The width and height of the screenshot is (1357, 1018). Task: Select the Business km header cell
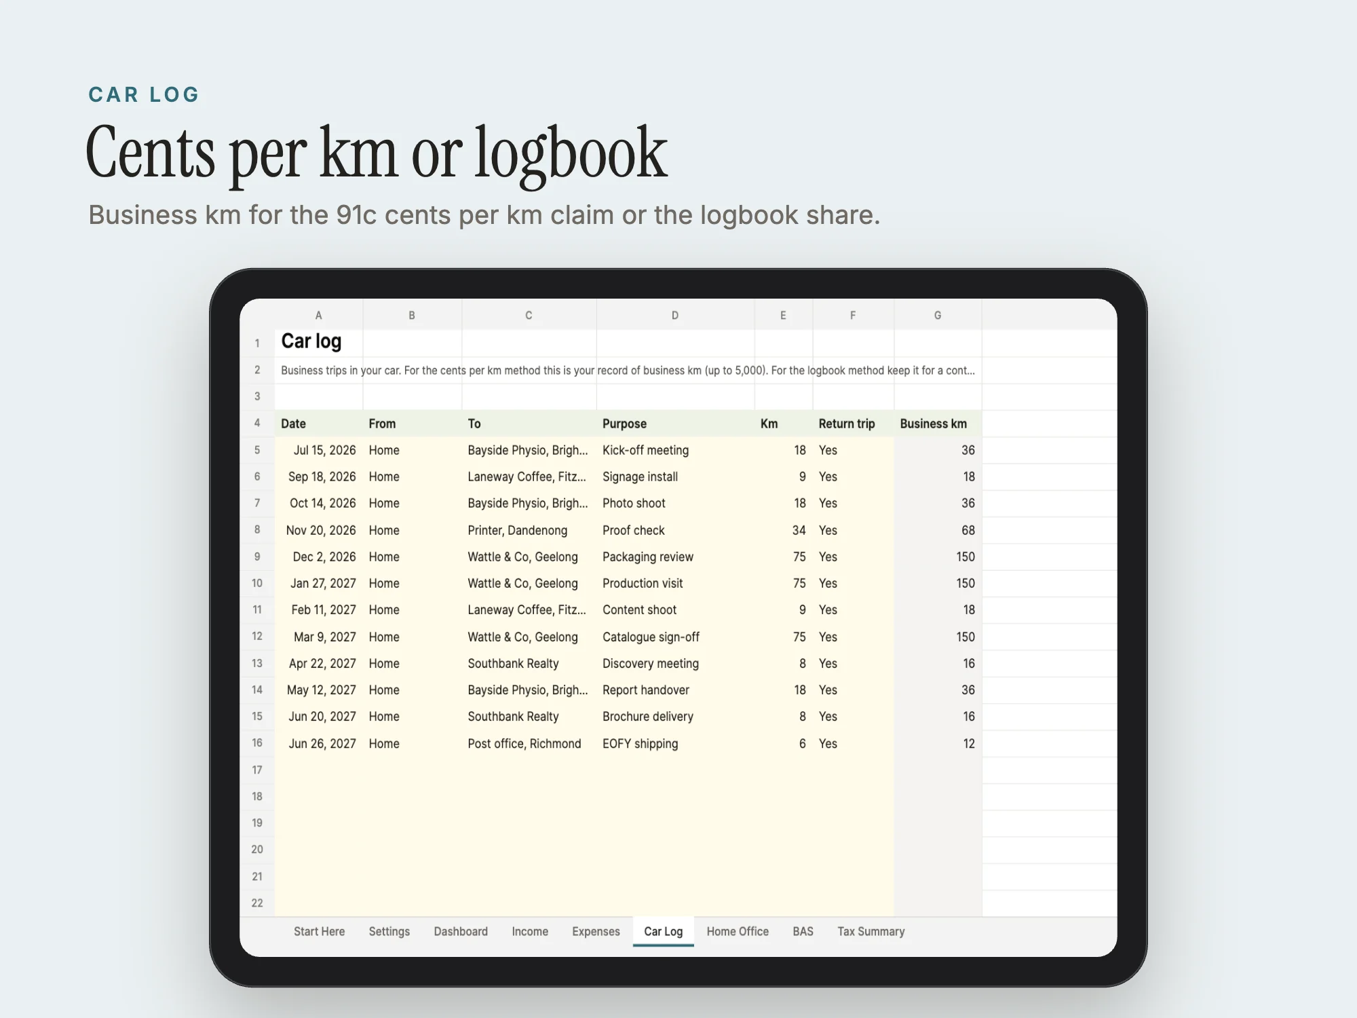[938, 423]
